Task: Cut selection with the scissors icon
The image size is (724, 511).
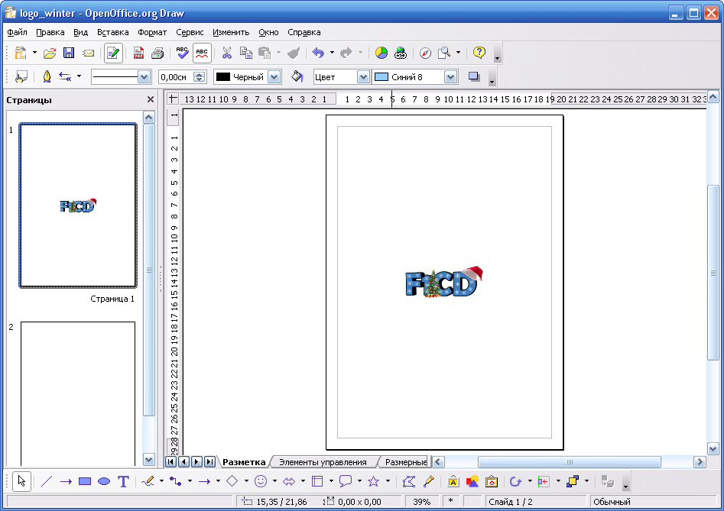Action: click(226, 53)
